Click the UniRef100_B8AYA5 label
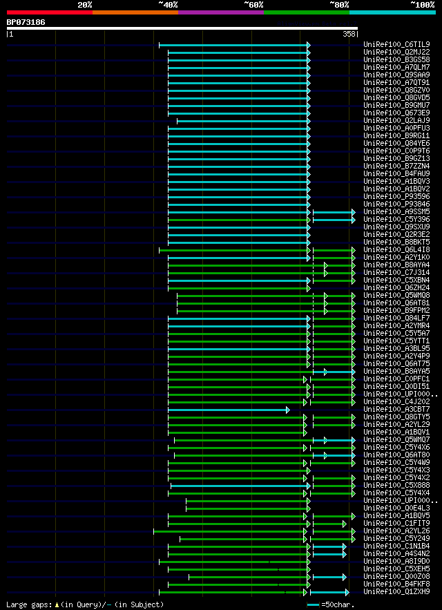This screenshot has width=442, height=610. click(x=396, y=372)
